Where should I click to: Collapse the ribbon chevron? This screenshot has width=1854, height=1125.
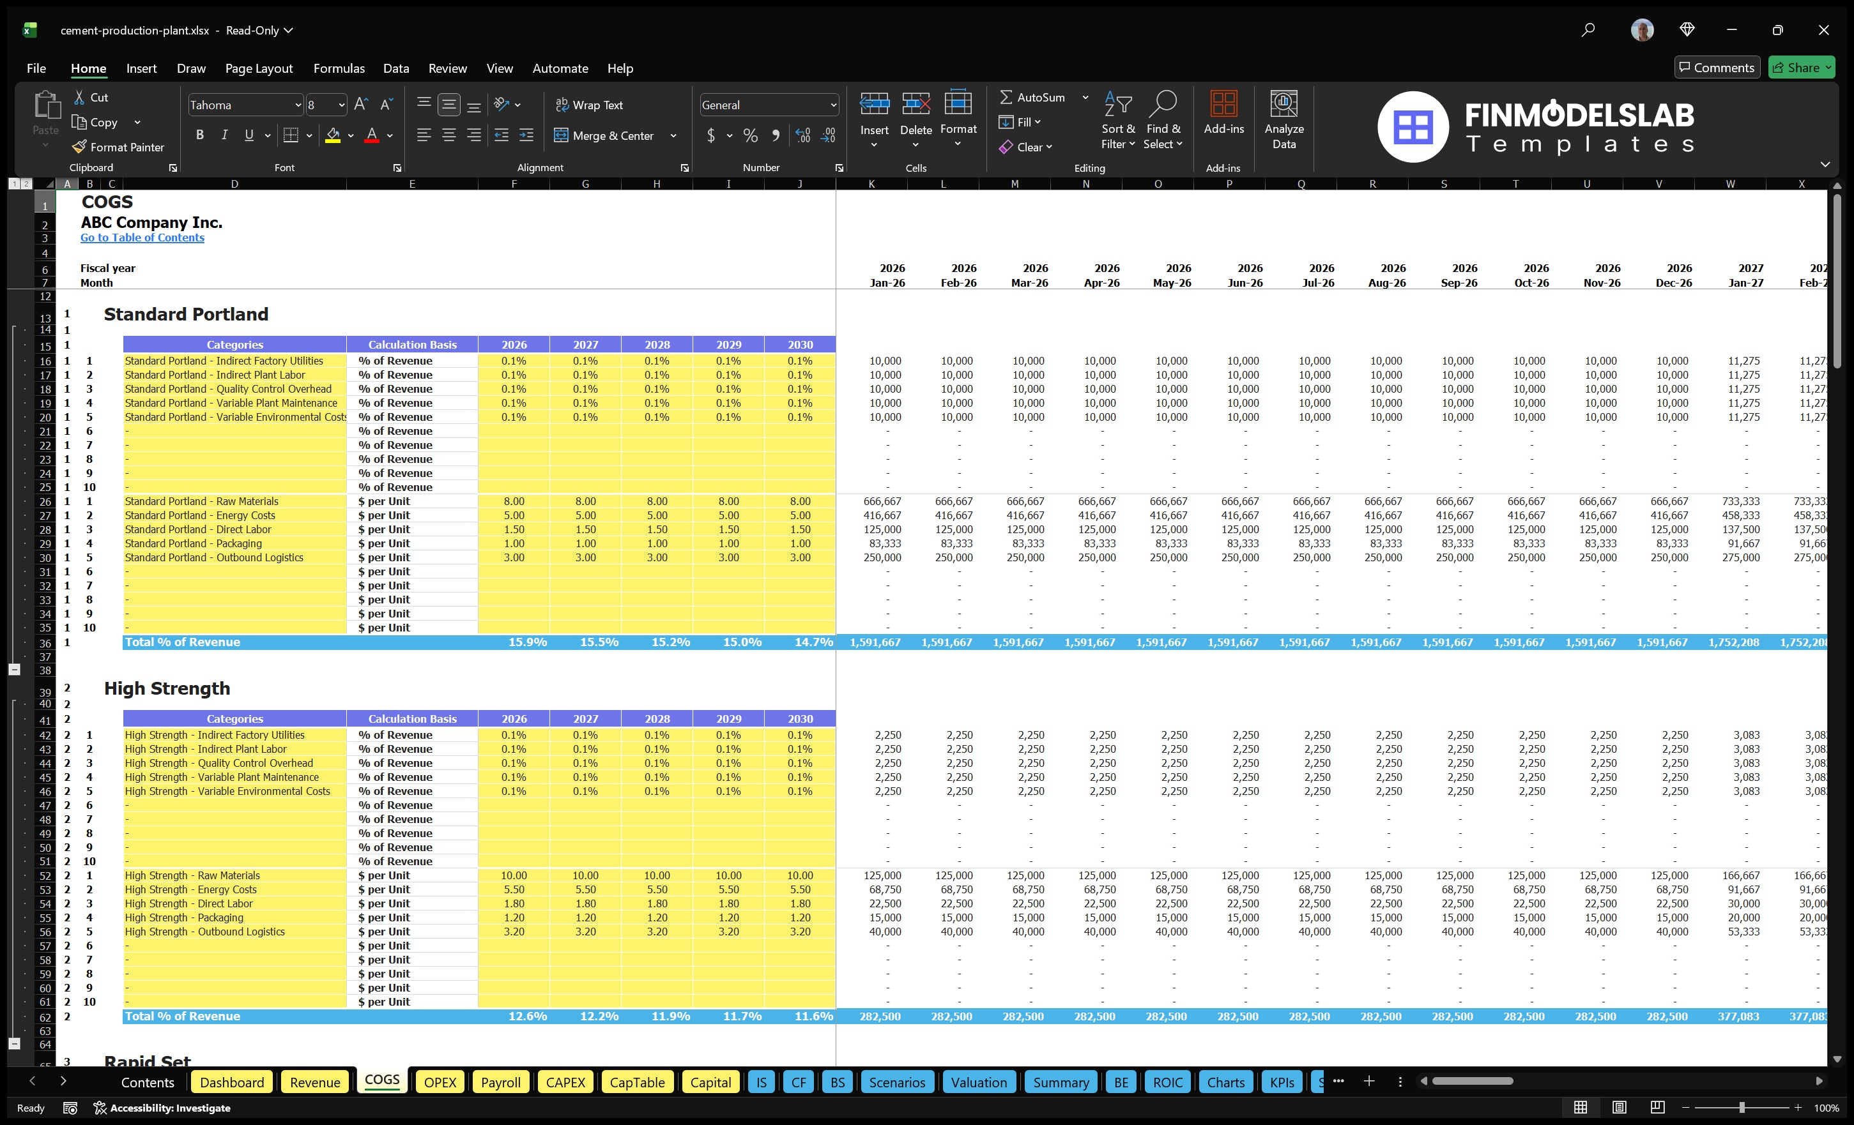pos(1825,164)
